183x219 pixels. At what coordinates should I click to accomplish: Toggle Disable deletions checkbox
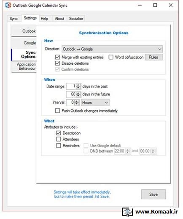point(57,63)
